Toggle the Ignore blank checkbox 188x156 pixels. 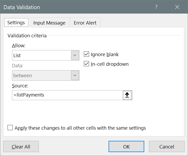tap(87, 55)
